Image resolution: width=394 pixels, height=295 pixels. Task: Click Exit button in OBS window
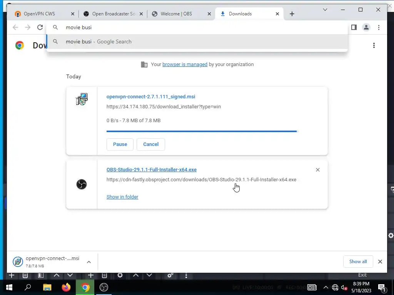[x=362, y=275]
